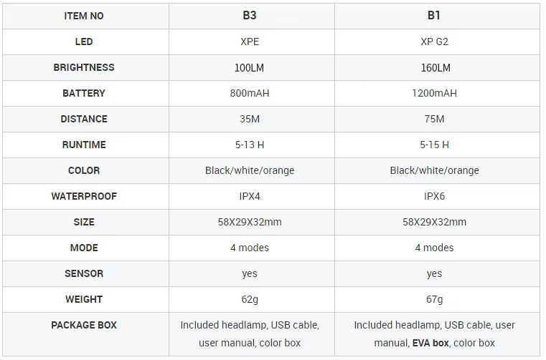Select the 62g weight value
The image size is (546, 360).
(250, 299)
